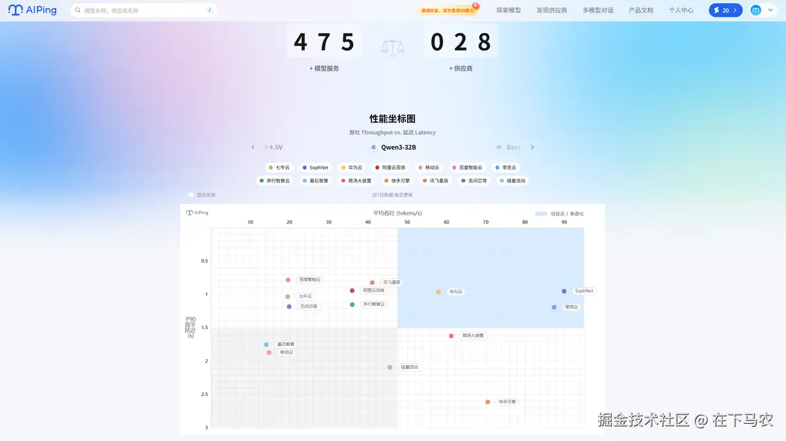
Task: Click the magnifier icon in the search bar
Action: tap(78, 10)
